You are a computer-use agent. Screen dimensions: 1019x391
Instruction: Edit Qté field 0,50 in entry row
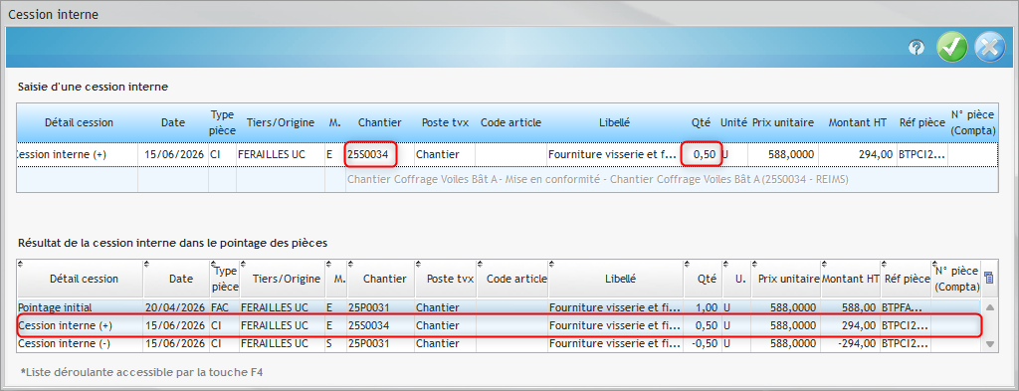coord(702,154)
